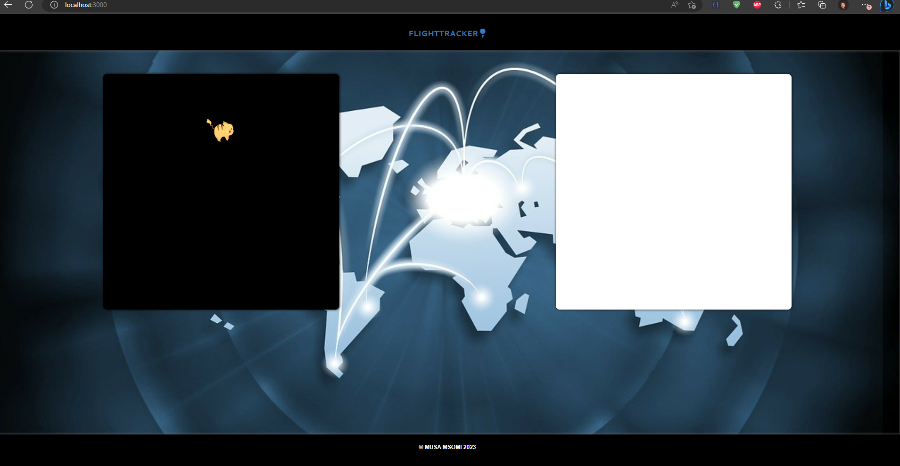
Task: Click the FlightTracker location pin logo
Action: click(x=482, y=33)
